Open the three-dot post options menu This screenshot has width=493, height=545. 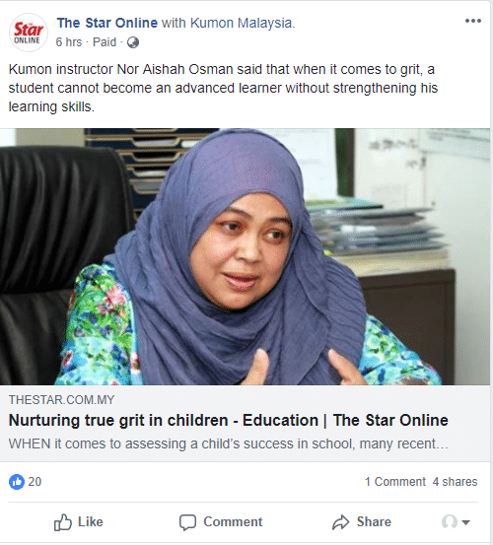pyautogui.click(x=473, y=21)
